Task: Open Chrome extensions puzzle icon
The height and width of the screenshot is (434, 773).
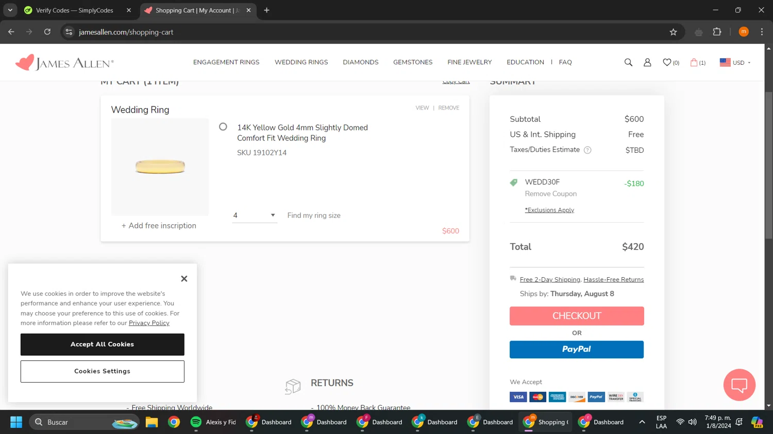Action: (x=717, y=32)
